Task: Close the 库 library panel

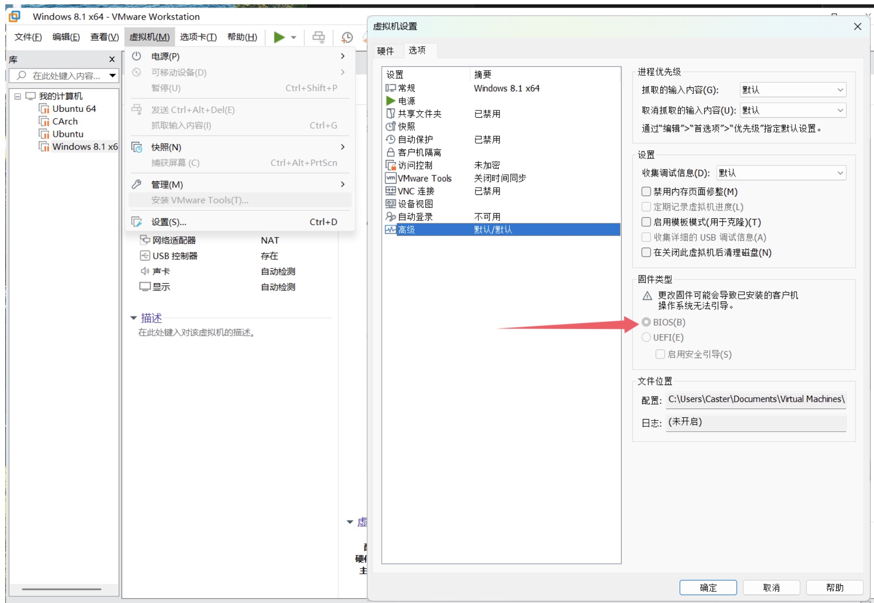Action: [112, 59]
